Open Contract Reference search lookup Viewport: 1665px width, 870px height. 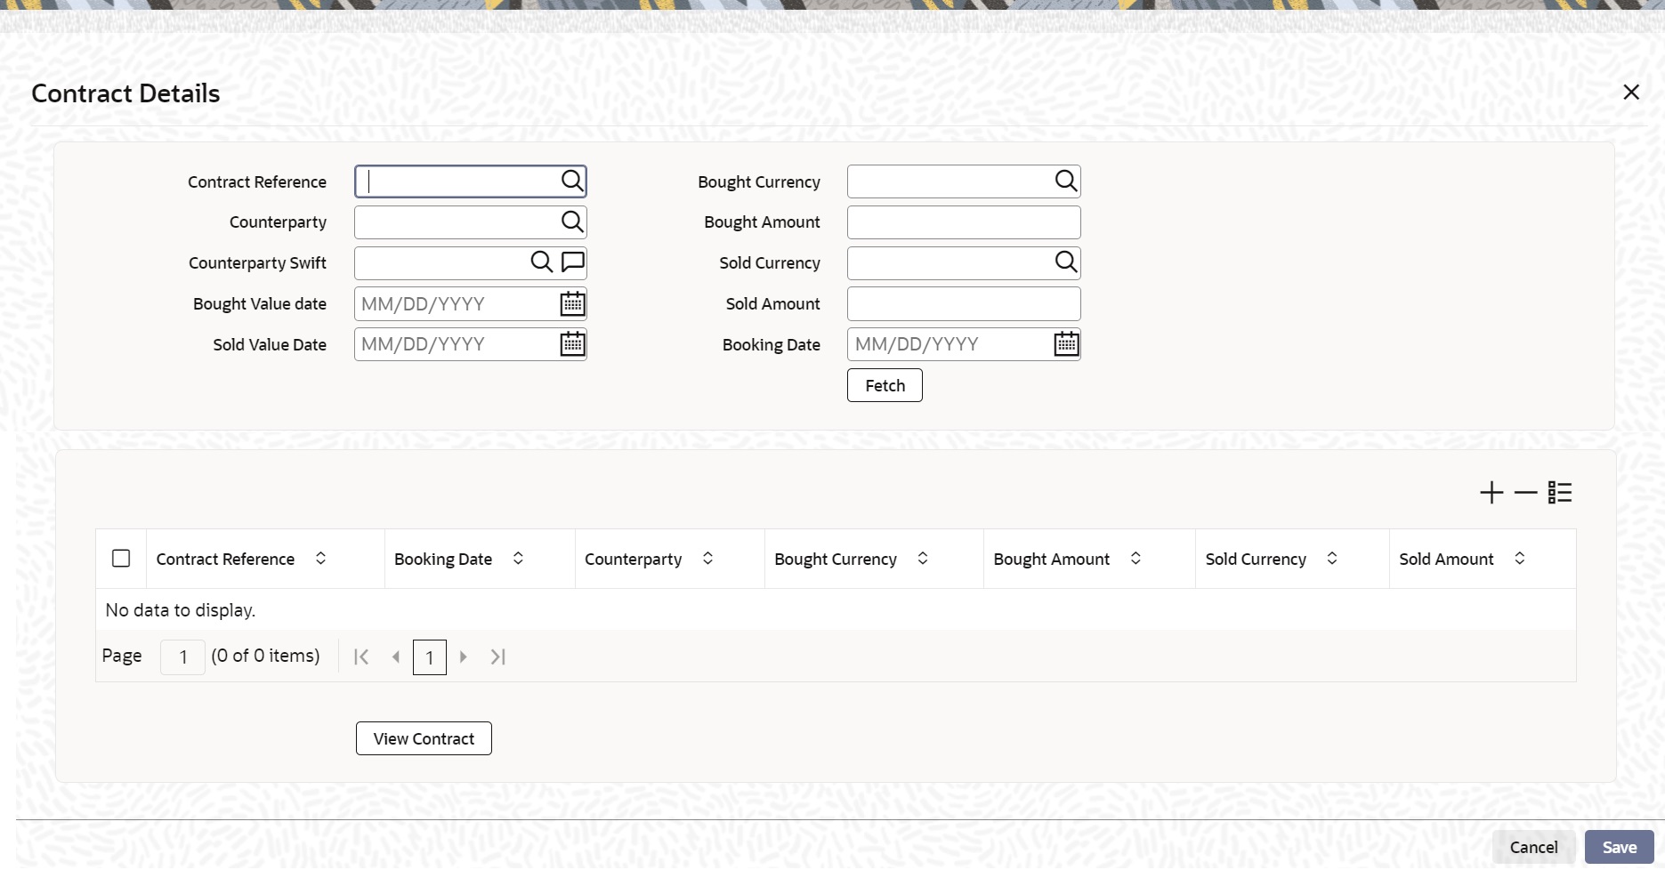[572, 181]
